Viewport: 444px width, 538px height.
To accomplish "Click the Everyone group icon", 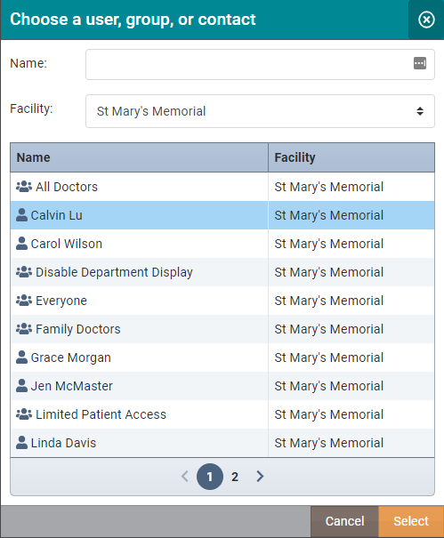I will tap(24, 301).
